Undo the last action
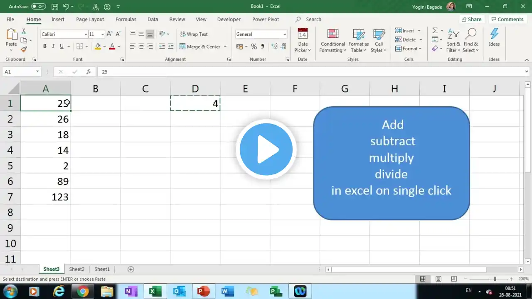The height and width of the screenshot is (299, 532). [x=66, y=7]
